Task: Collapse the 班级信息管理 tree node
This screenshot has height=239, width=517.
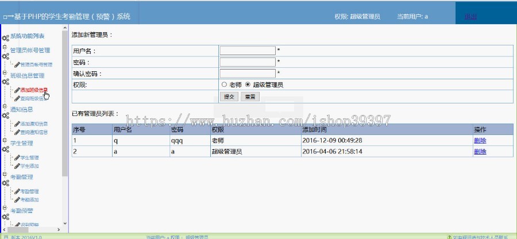Action: [x=5, y=72]
